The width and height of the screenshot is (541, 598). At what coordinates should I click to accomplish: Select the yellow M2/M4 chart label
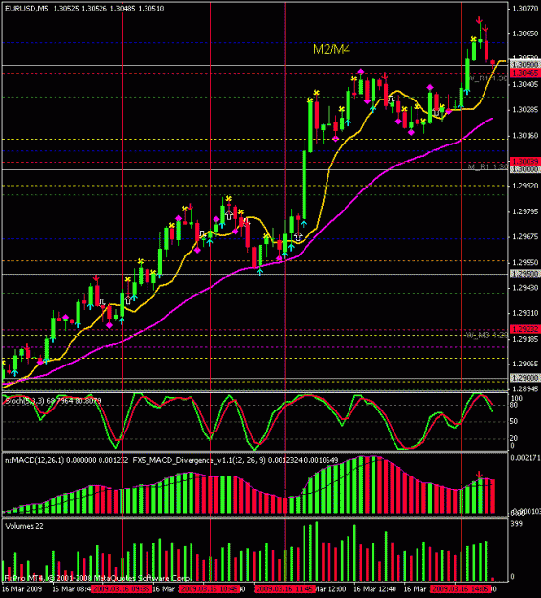(331, 49)
